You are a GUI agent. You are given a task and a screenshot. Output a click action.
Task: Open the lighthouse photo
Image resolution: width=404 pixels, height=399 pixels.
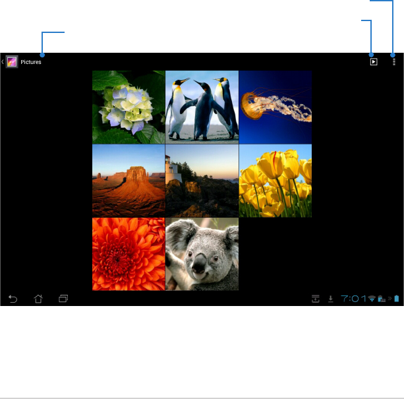[202, 181]
